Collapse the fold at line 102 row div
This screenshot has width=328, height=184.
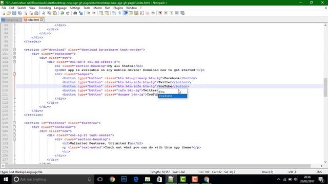[x=14, y=58]
